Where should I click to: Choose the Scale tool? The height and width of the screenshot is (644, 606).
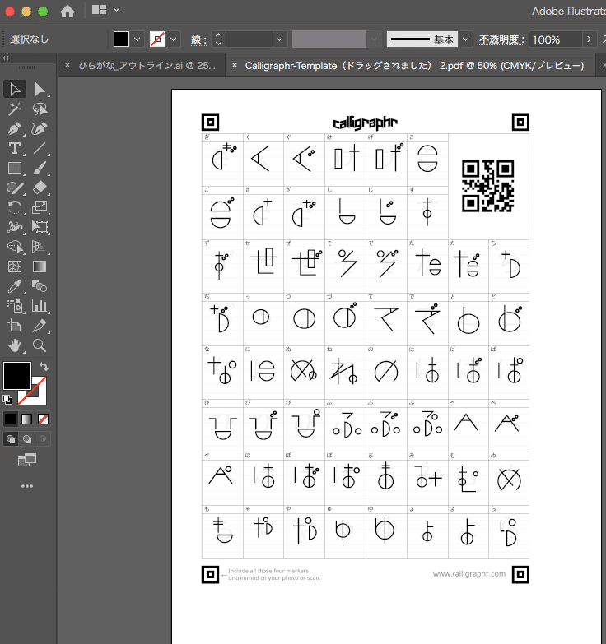click(40, 207)
